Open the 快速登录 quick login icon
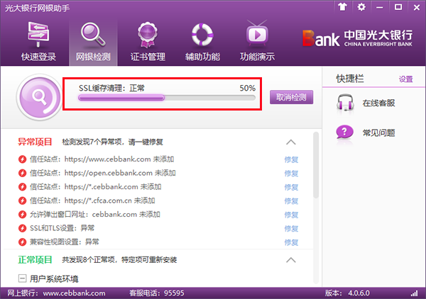This screenshot has height=299, width=426. point(38,35)
